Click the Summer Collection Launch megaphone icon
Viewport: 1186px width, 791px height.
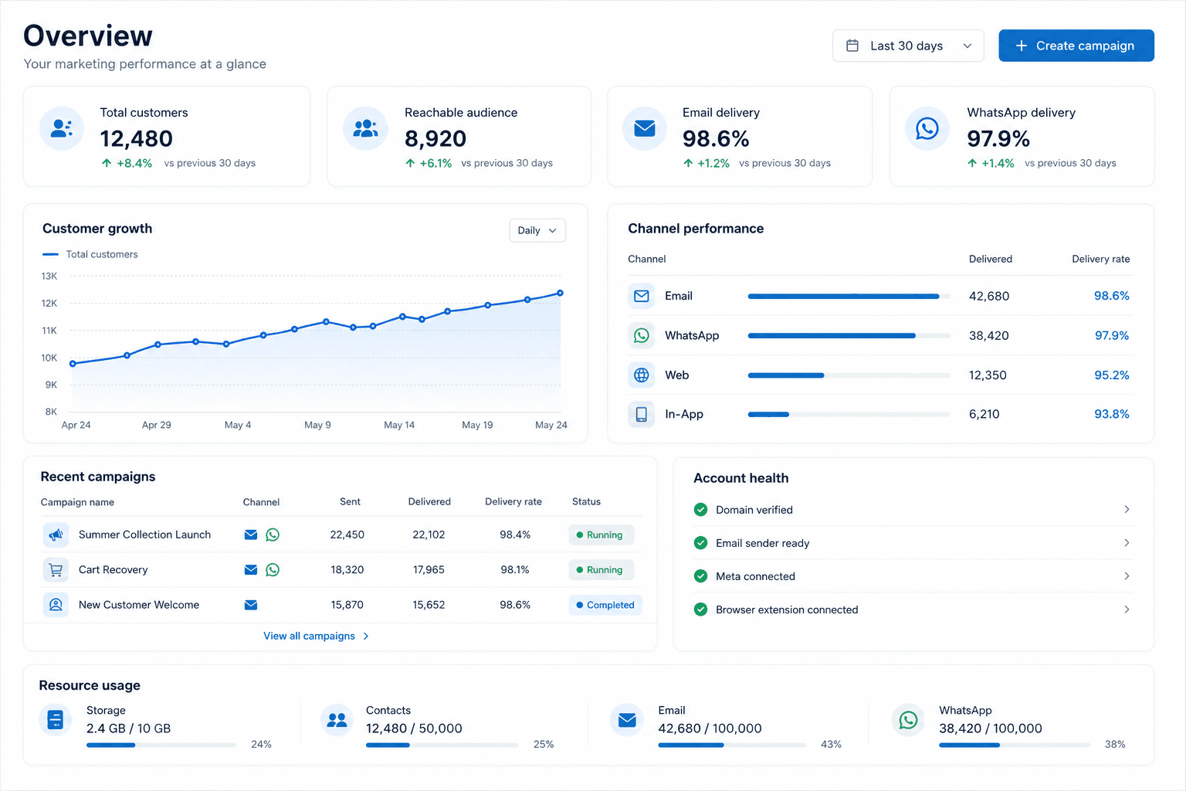coord(56,535)
